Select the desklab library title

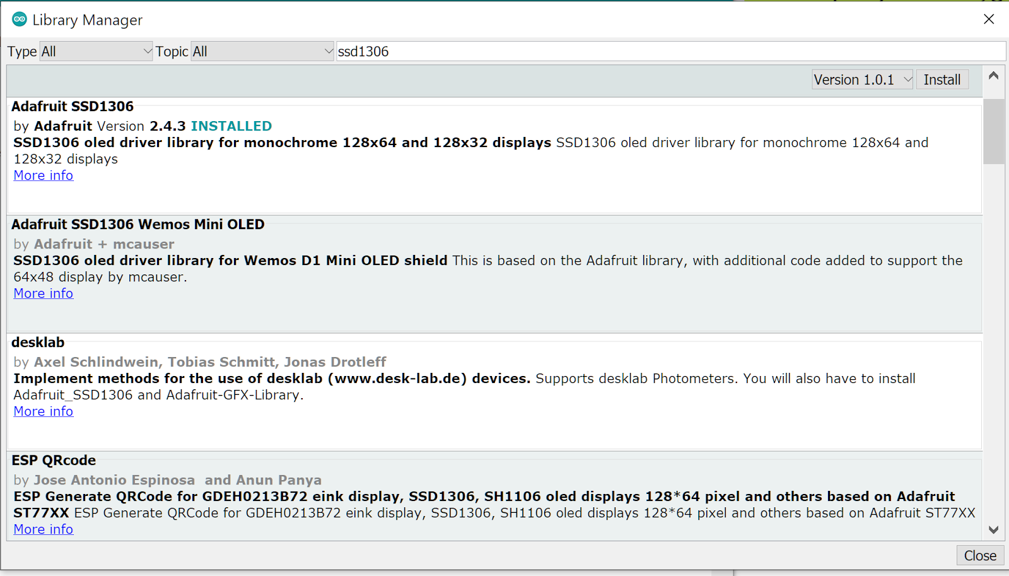click(x=38, y=343)
